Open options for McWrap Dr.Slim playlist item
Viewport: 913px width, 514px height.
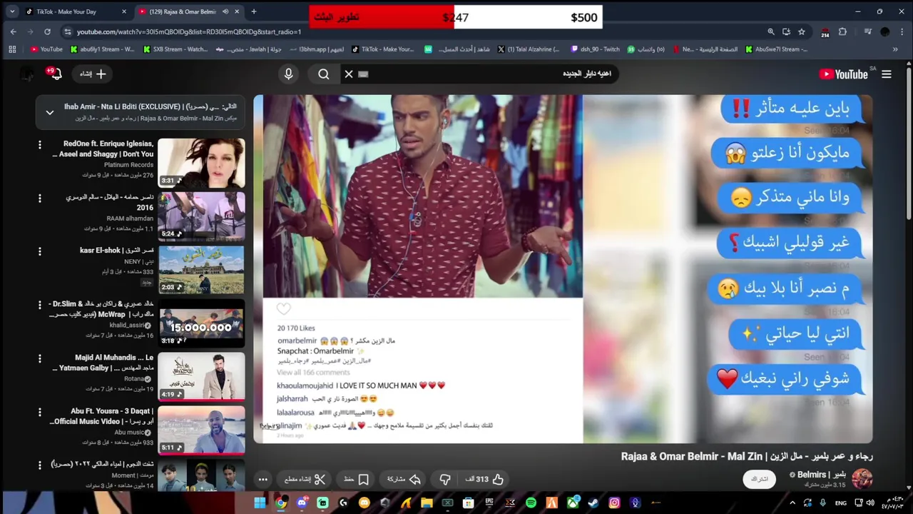coord(40,305)
